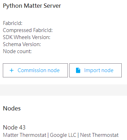This screenshot has width=127, height=140.
Task: Click the file icon beside Import node
Action: [78, 70]
